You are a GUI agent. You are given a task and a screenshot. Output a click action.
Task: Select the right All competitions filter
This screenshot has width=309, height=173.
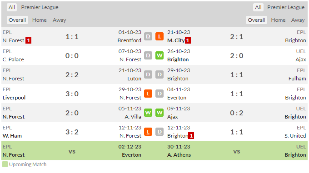(258, 7)
